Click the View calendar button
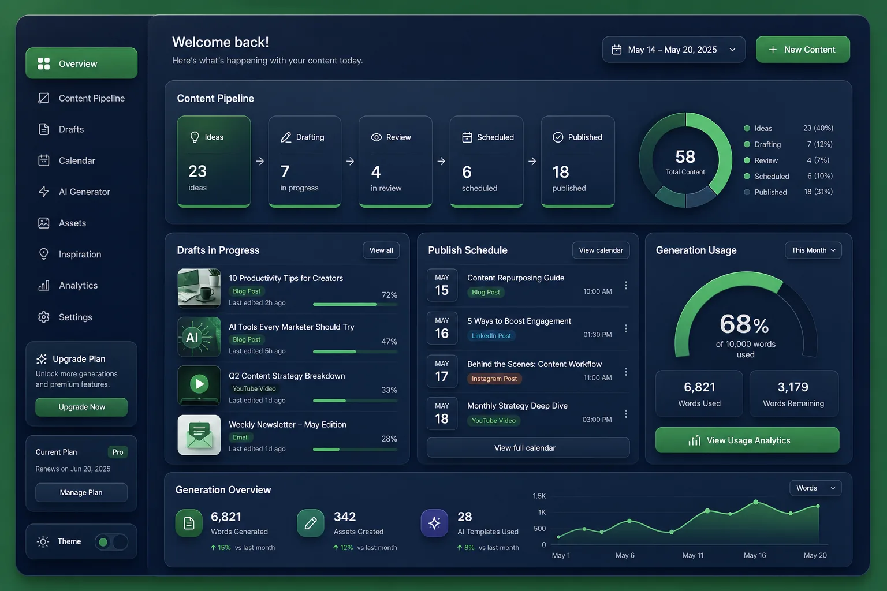 pyautogui.click(x=601, y=250)
